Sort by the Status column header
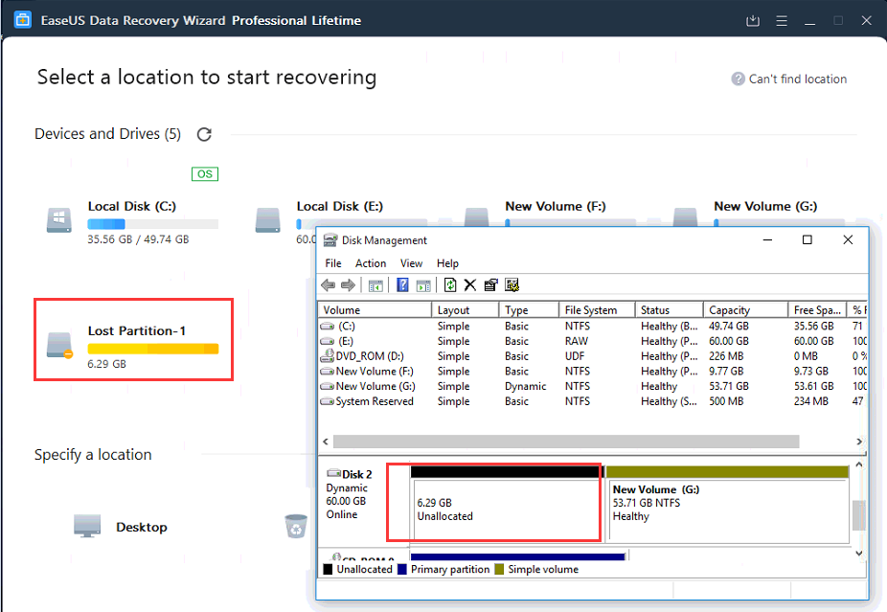The image size is (887, 612). pos(670,310)
